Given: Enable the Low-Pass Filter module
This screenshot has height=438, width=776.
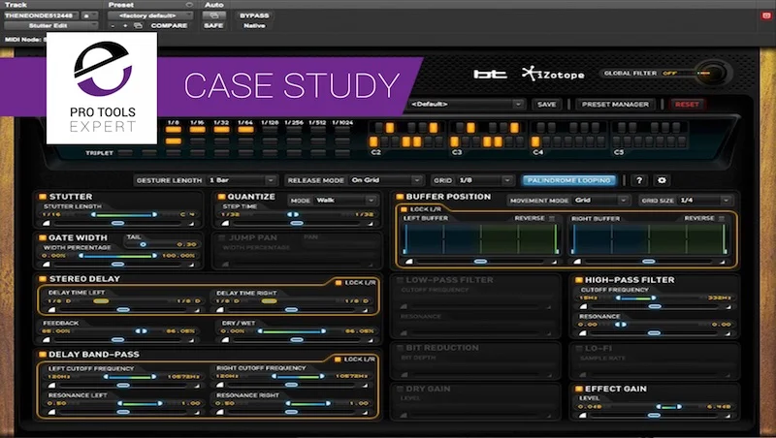Looking at the screenshot, I should 400,280.
